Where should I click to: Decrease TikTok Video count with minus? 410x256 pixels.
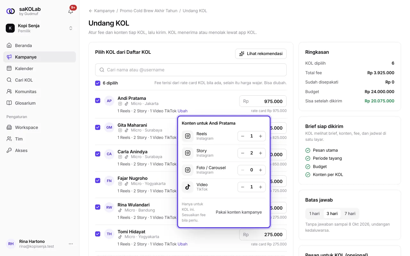click(x=242, y=187)
